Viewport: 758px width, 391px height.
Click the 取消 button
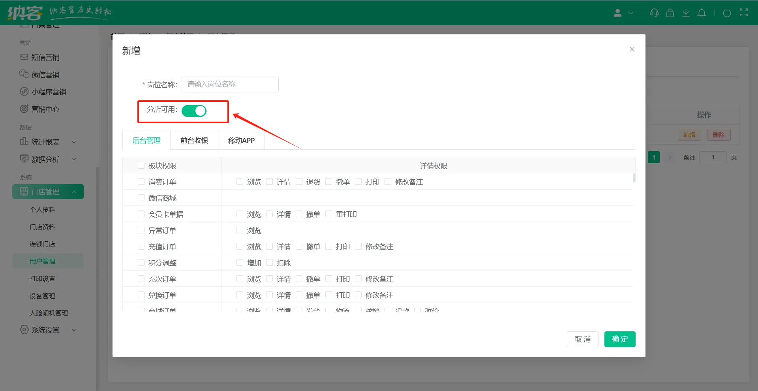coord(582,339)
